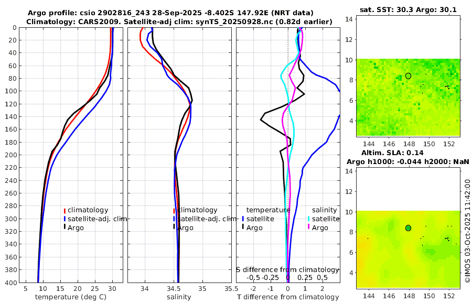Screen dimensions: 472x304
Task: Click the salinity x-axis label
Action: coord(179,297)
